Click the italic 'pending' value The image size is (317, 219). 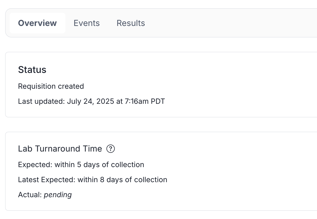[58, 195]
